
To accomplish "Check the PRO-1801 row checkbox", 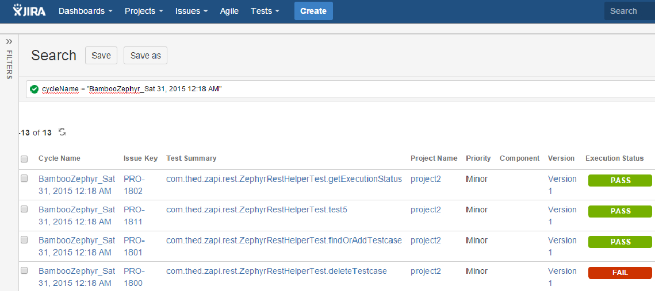I will [24, 240].
